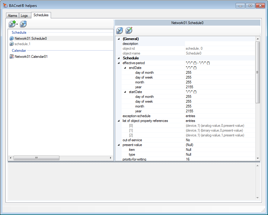
Task: Click the add schedule icon with green plus
Action: tap(12, 24)
